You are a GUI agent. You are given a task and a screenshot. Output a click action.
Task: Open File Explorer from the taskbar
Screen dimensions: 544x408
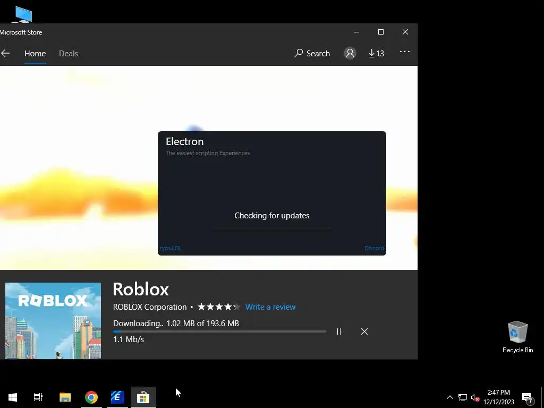(x=65, y=397)
